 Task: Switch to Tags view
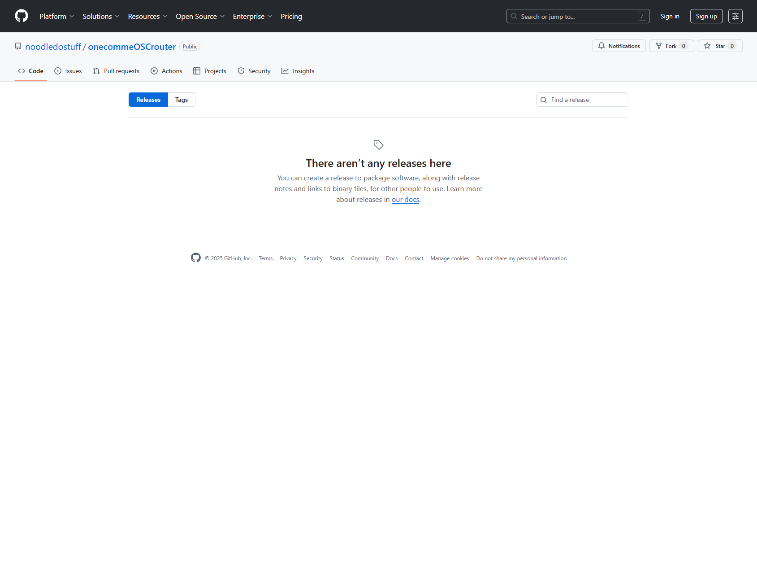coord(182,100)
